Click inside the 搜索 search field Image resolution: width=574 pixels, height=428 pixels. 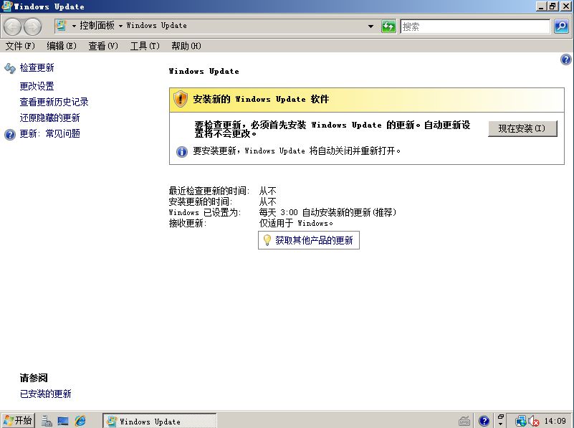coord(475,27)
